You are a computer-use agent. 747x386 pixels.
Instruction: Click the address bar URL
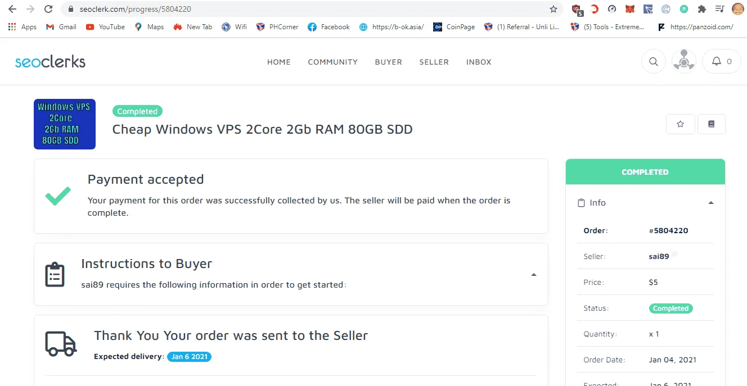pos(134,9)
